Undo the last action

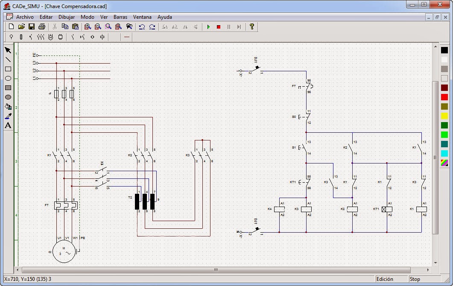(142, 26)
